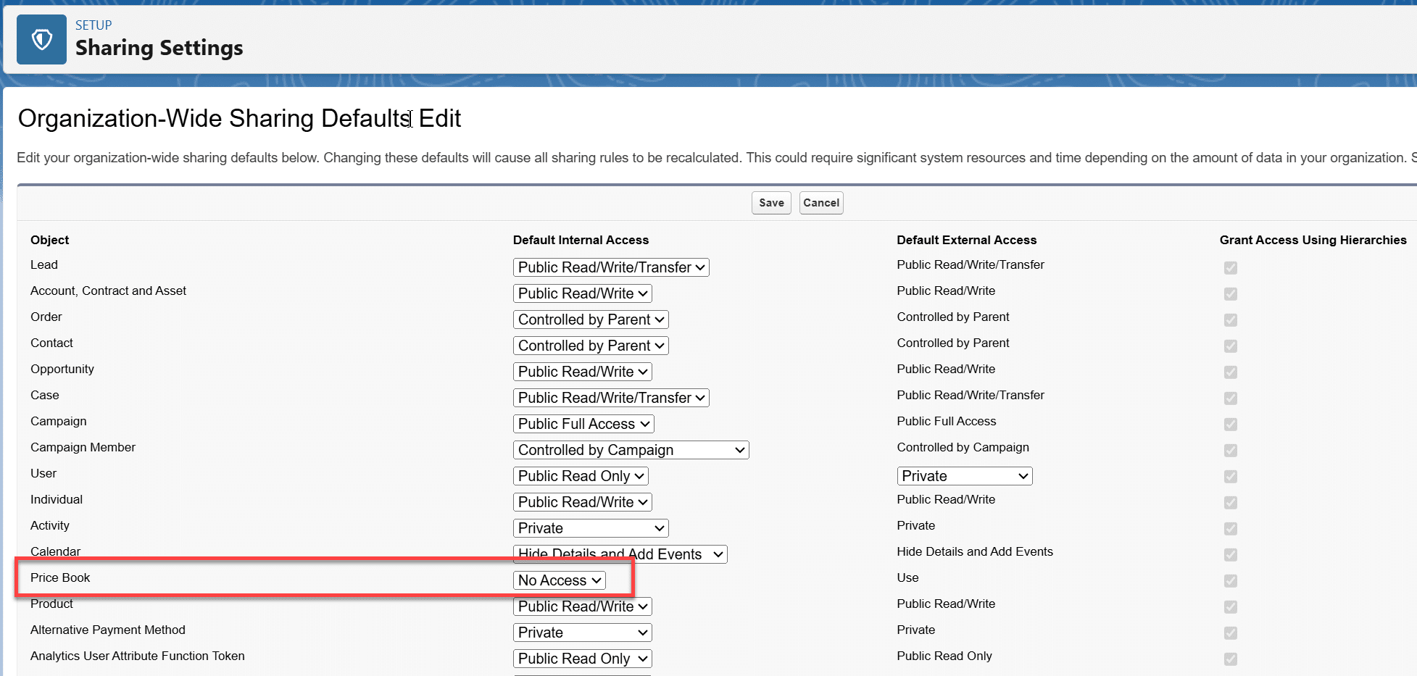Image resolution: width=1417 pixels, height=676 pixels.
Task: Open the User external access dropdown
Action: click(x=964, y=476)
